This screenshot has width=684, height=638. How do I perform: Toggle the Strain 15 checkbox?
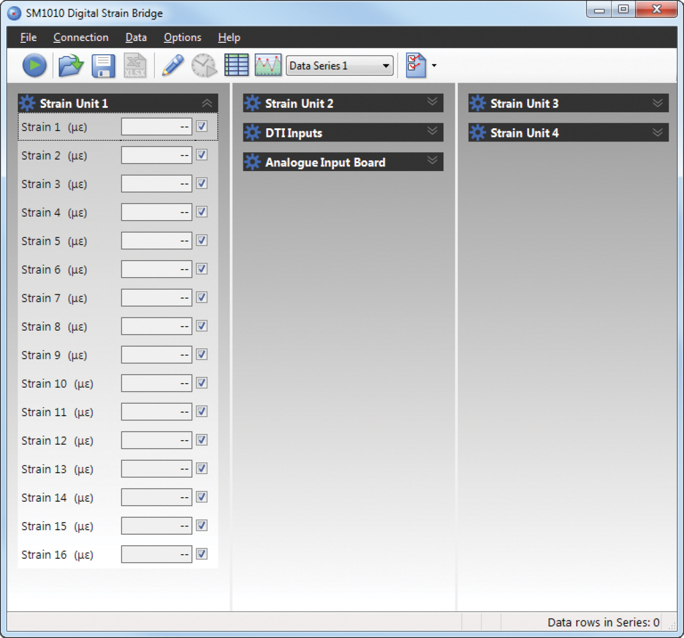pyautogui.click(x=202, y=526)
